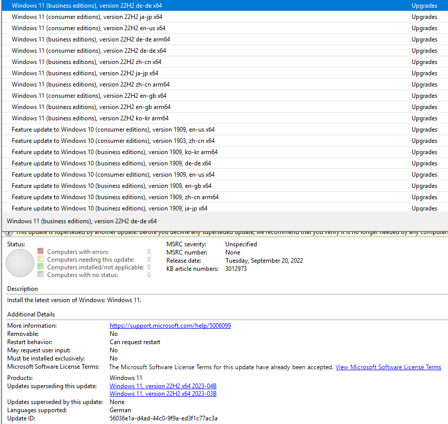
Task: Open superseding update Windows 11 22H2 x64 2023-04B
Action: [163, 386]
